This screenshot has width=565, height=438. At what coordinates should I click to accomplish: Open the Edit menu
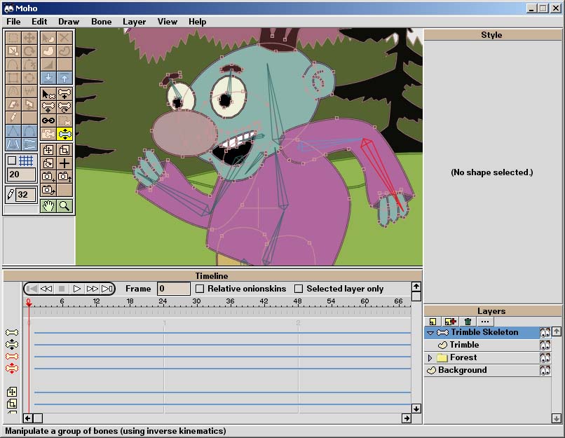click(x=39, y=22)
